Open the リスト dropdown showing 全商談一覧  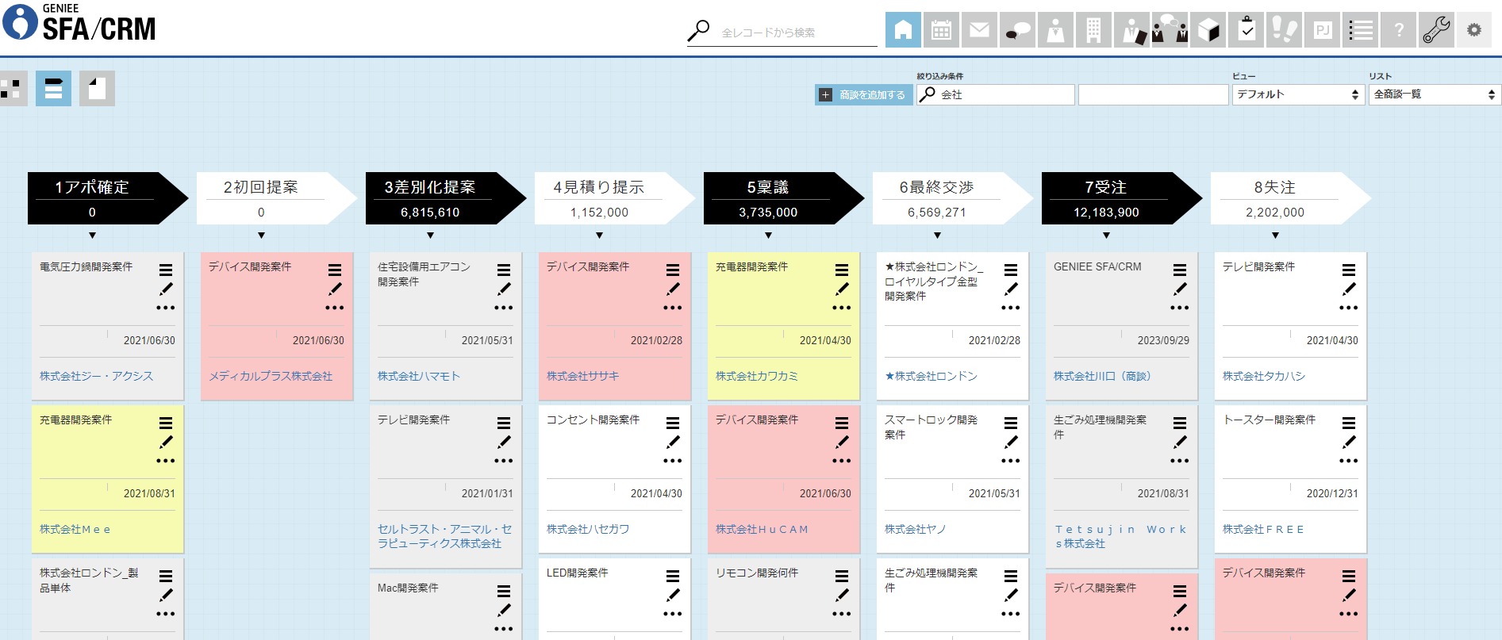[1435, 94]
